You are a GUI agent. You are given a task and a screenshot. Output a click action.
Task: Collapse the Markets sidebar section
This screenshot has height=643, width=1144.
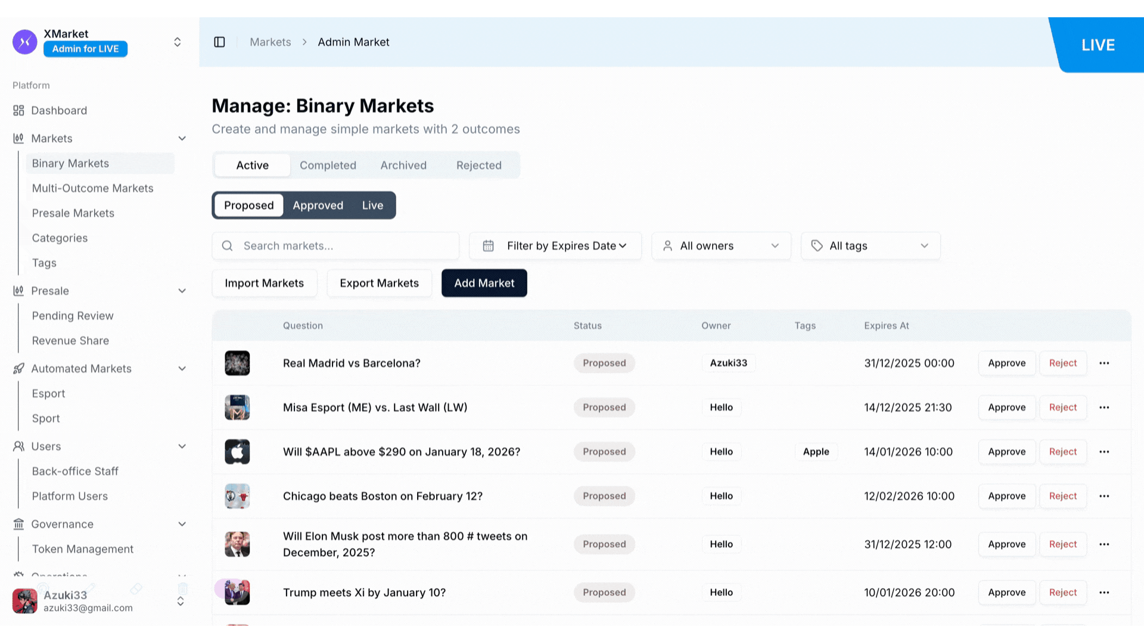[x=182, y=139]
